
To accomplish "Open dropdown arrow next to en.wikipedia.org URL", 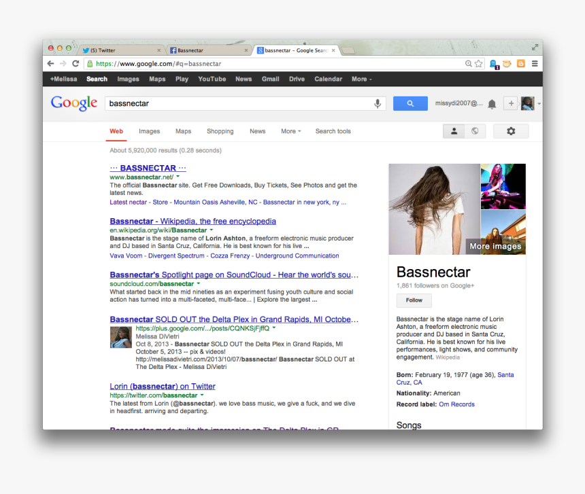I will pos(211,230).
